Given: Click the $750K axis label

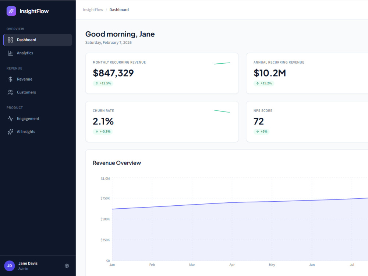Looking at the screenshot, I should coord(105,198).
